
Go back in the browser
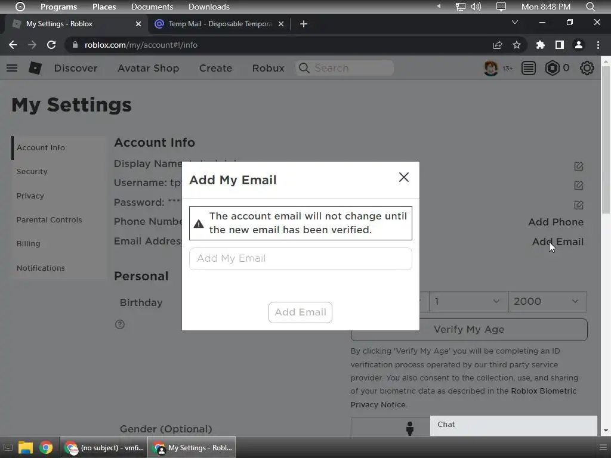(13, 45)
